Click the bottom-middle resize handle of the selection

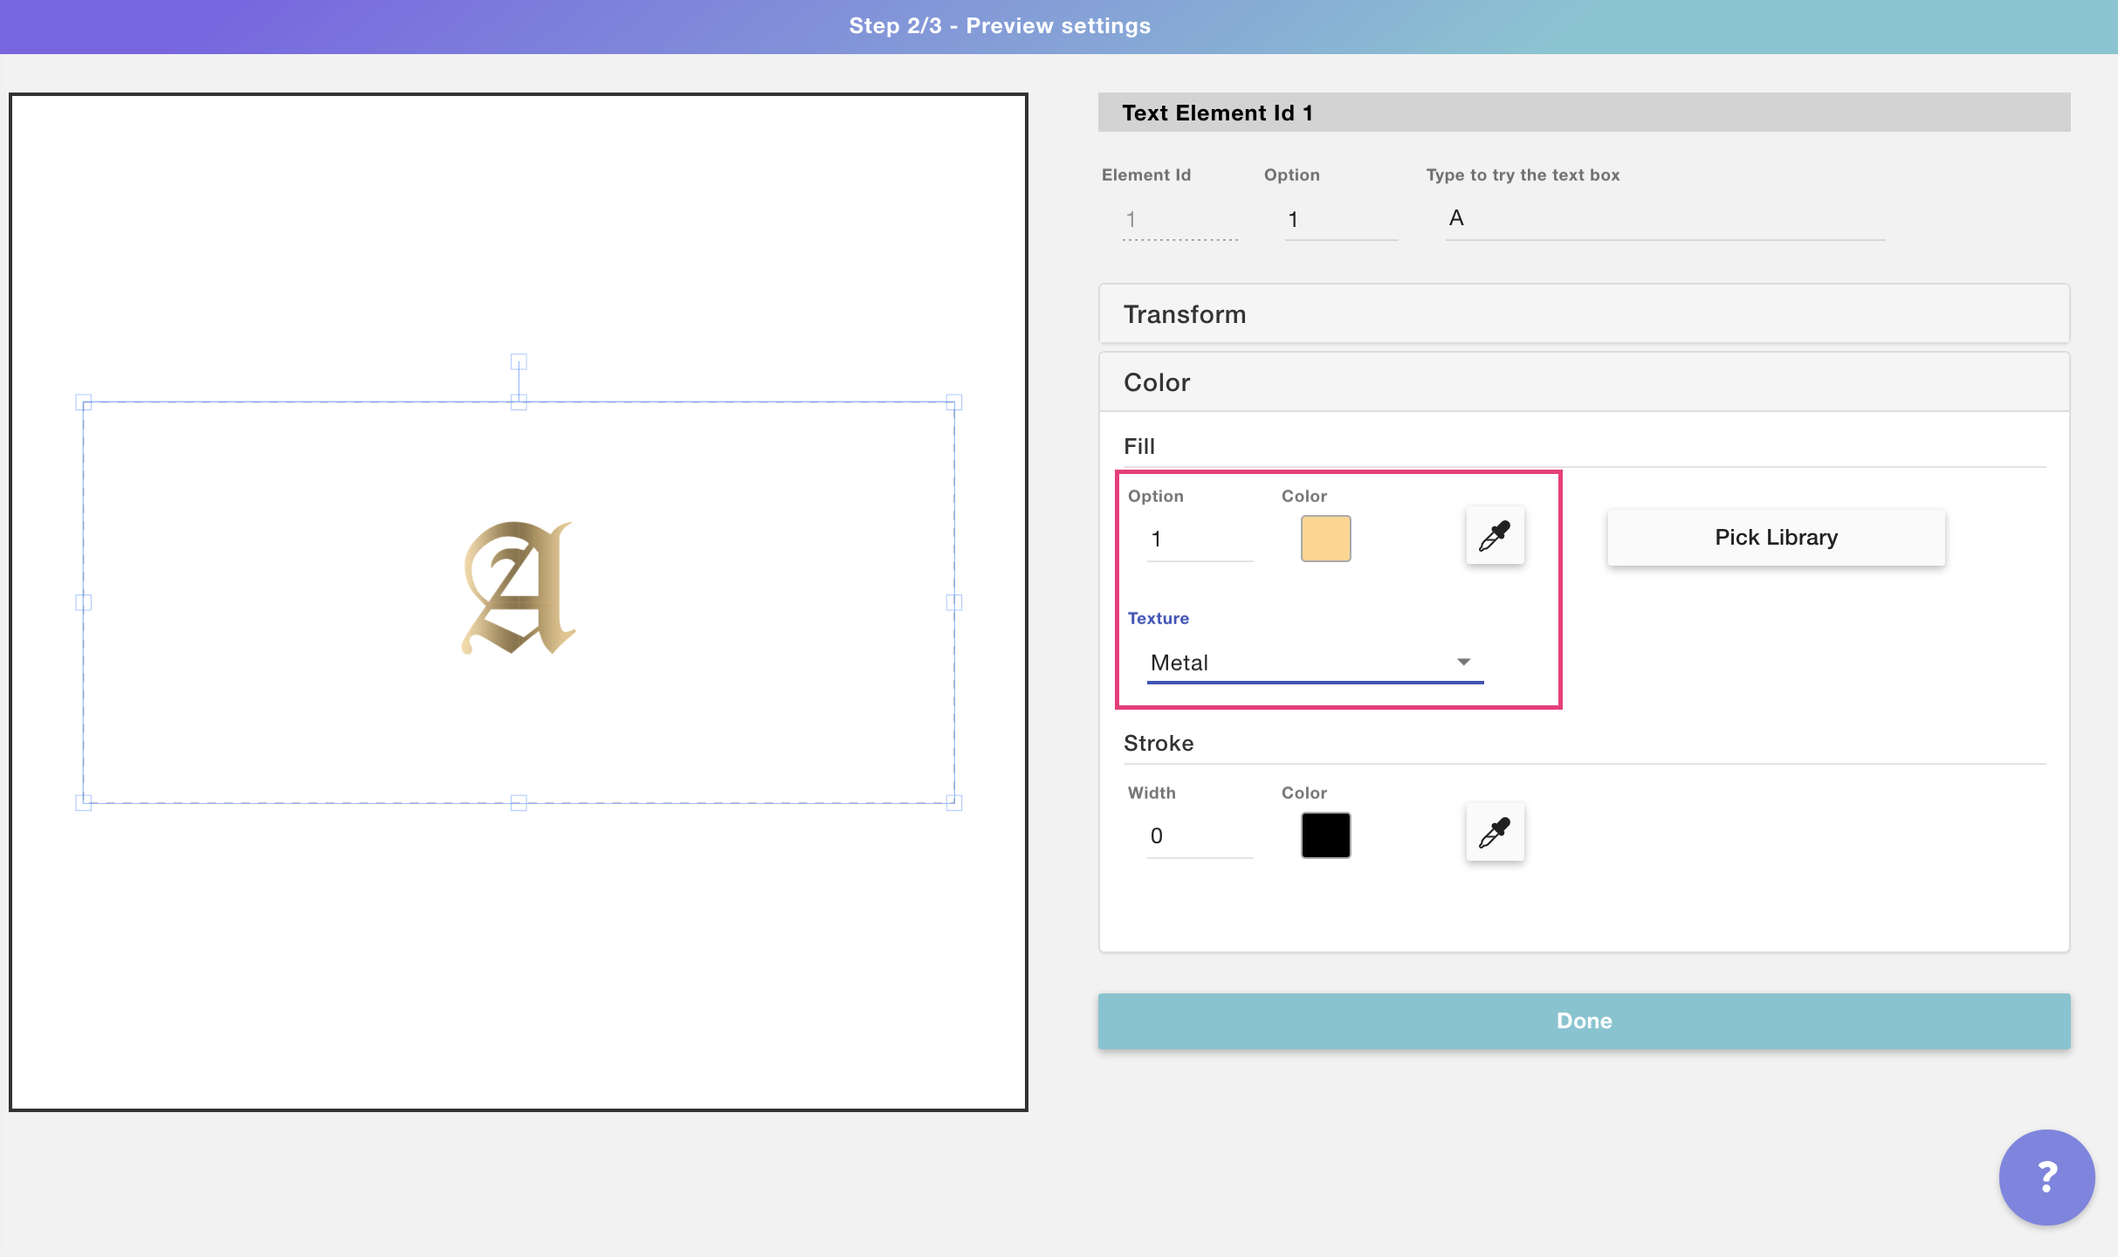pos(519,802)
